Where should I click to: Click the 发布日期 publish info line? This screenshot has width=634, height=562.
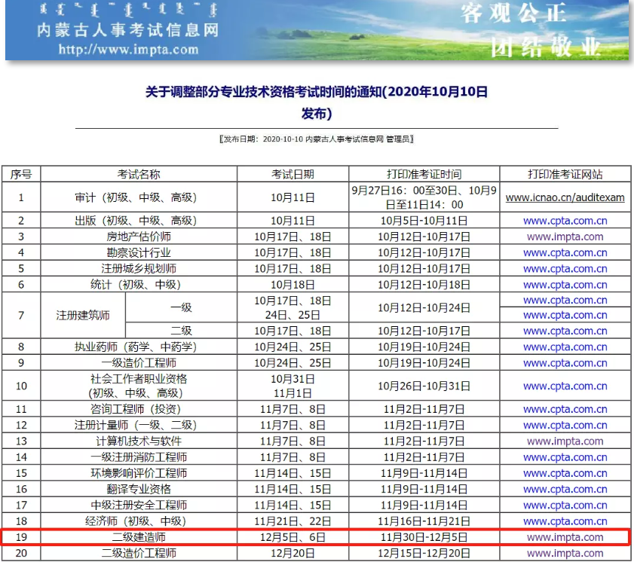pyautogui.click(x=317, y=139)
